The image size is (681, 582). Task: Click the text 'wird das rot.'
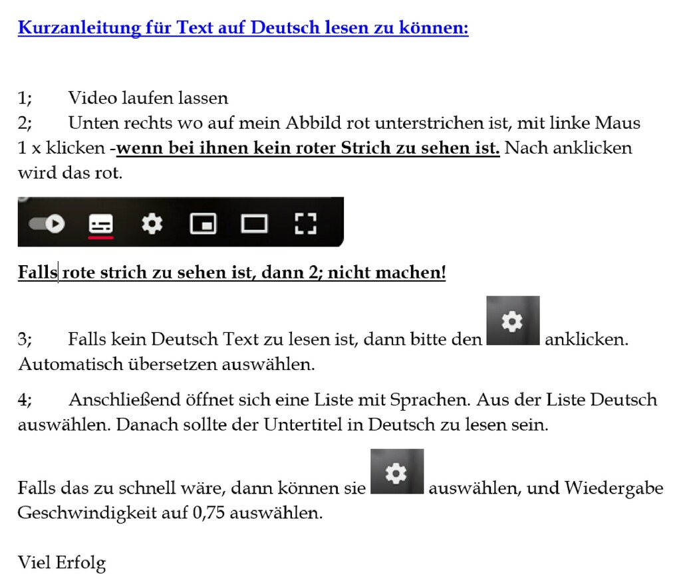[x=70, y=173]
